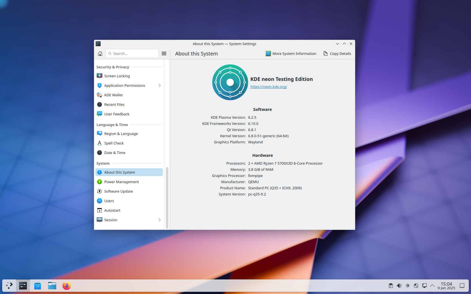This screenshot has width=471, height=294.
Task: Select the Software Update icon
Action: point(100,191)
